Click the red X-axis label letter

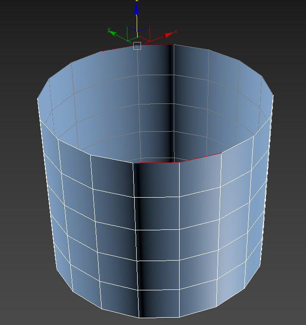[x=176, y=32]
